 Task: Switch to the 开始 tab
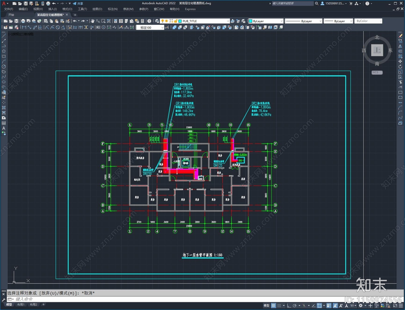point(11,15)
